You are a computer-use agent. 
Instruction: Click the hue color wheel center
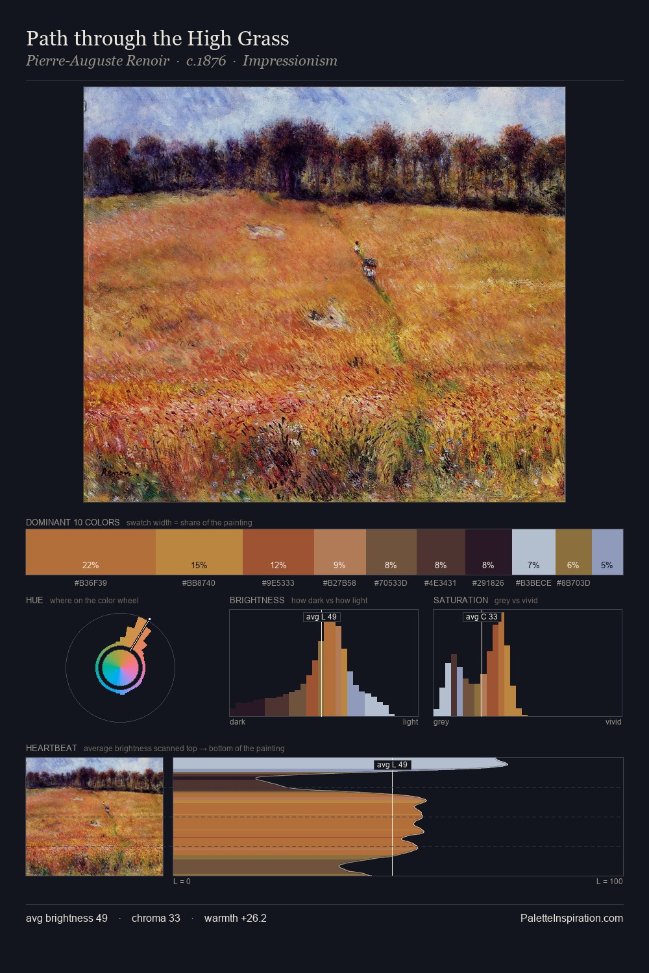(121, 667)
